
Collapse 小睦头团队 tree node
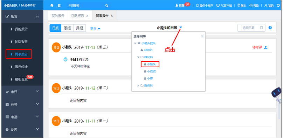click(135, 43)
